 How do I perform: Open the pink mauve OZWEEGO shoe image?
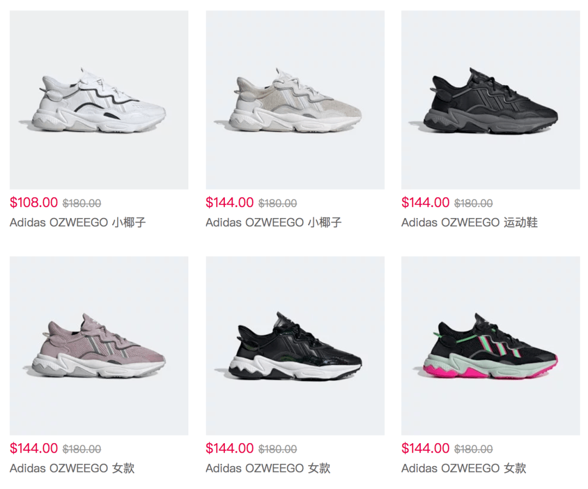99,346
